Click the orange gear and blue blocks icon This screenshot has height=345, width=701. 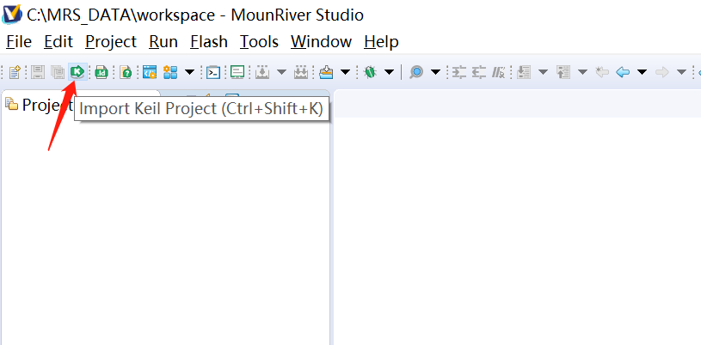[x=170, y=72]
